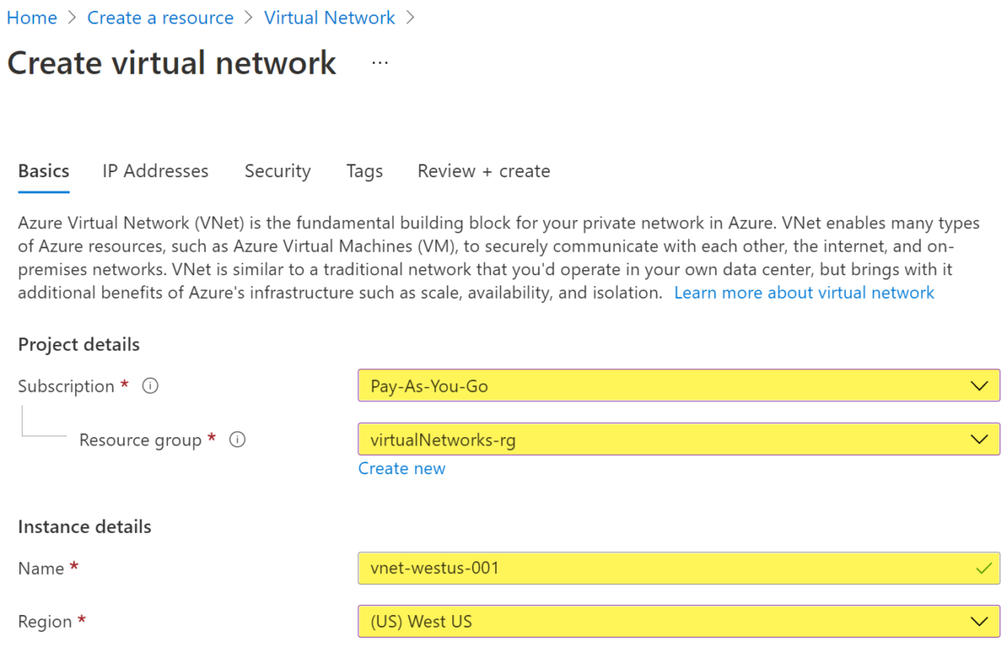Screen dimensions: 1007x647
Task: Open the Resource group info tooltip
Action: [237, 439]
